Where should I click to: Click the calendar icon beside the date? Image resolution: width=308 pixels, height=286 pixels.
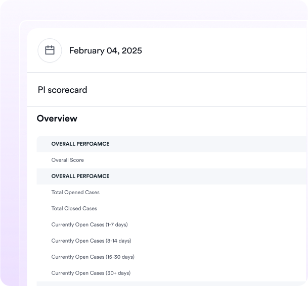pos(50,50)
